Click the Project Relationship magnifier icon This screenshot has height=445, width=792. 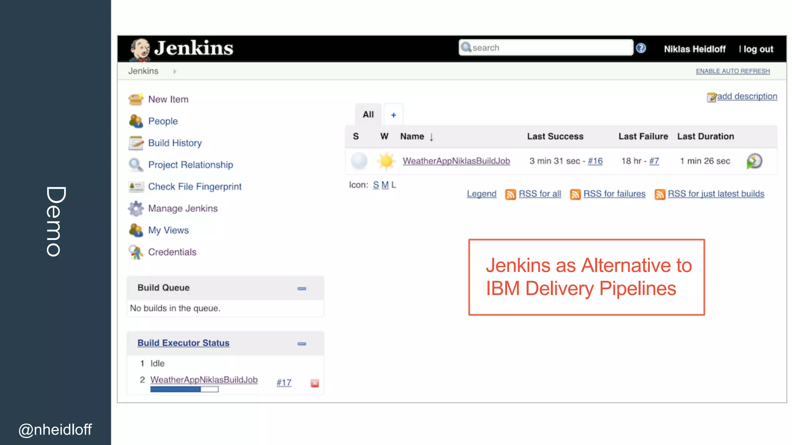(136, 165)
